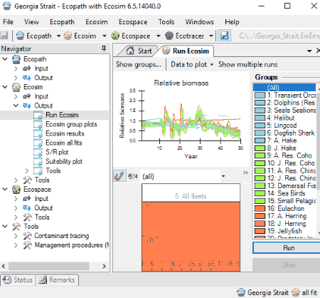The width and height of the screenshot is (320, 298).
Task: Click the Navigator scroll right arrow
Action: point(105,266)
